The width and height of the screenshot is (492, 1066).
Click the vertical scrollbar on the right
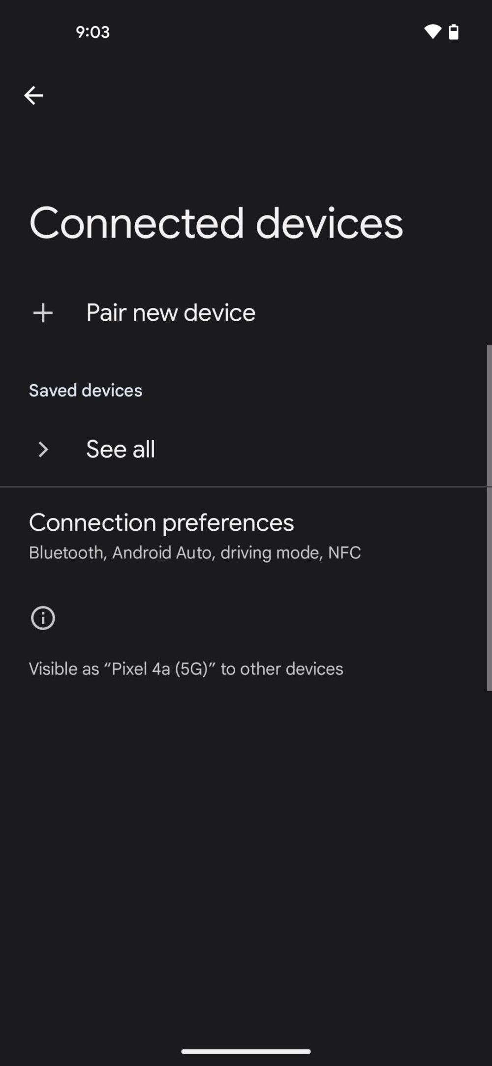point(489,517)
